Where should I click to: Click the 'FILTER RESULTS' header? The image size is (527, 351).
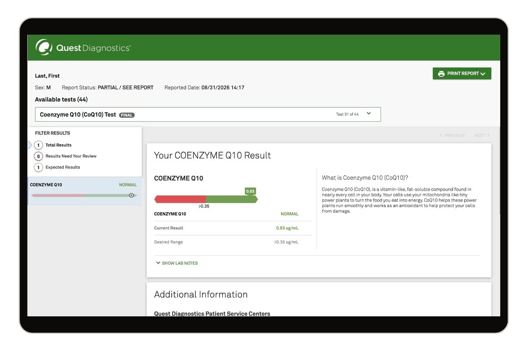coord(53,133)
